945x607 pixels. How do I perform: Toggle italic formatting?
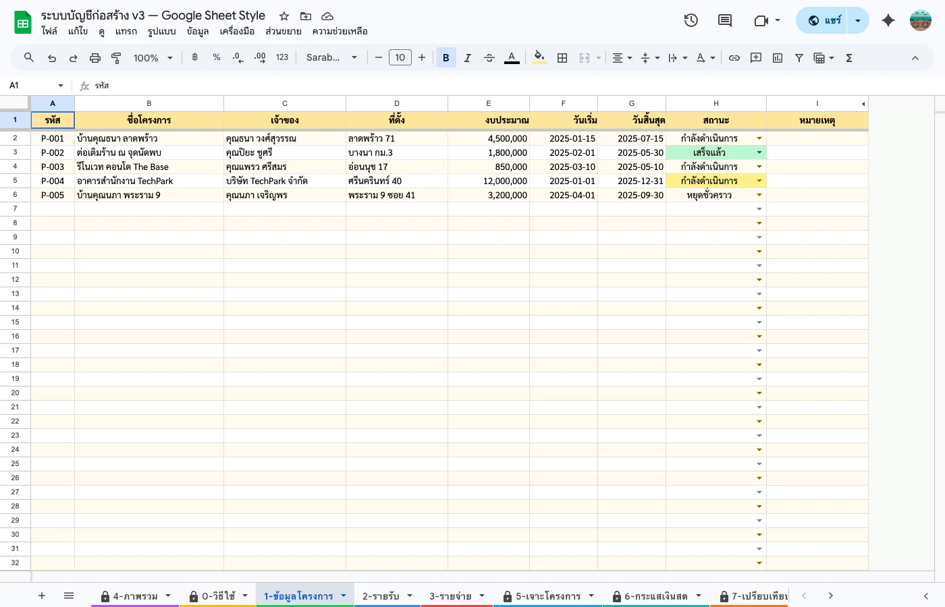tap(467, 57)
